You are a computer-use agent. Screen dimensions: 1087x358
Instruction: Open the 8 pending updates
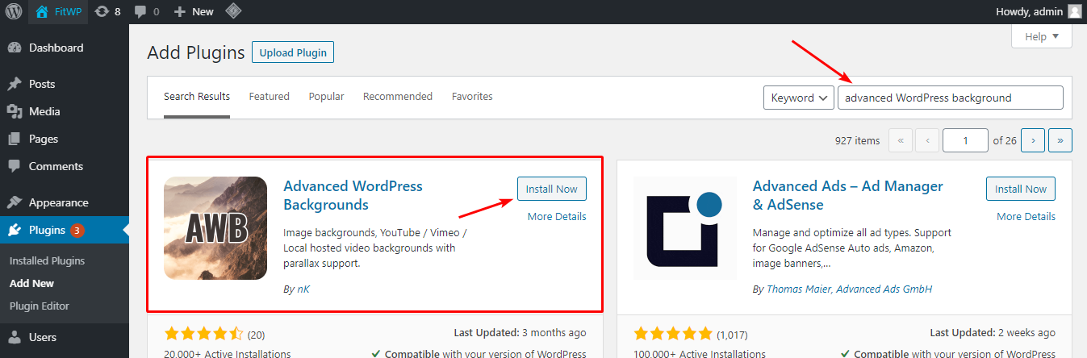[x=107, y=11]
